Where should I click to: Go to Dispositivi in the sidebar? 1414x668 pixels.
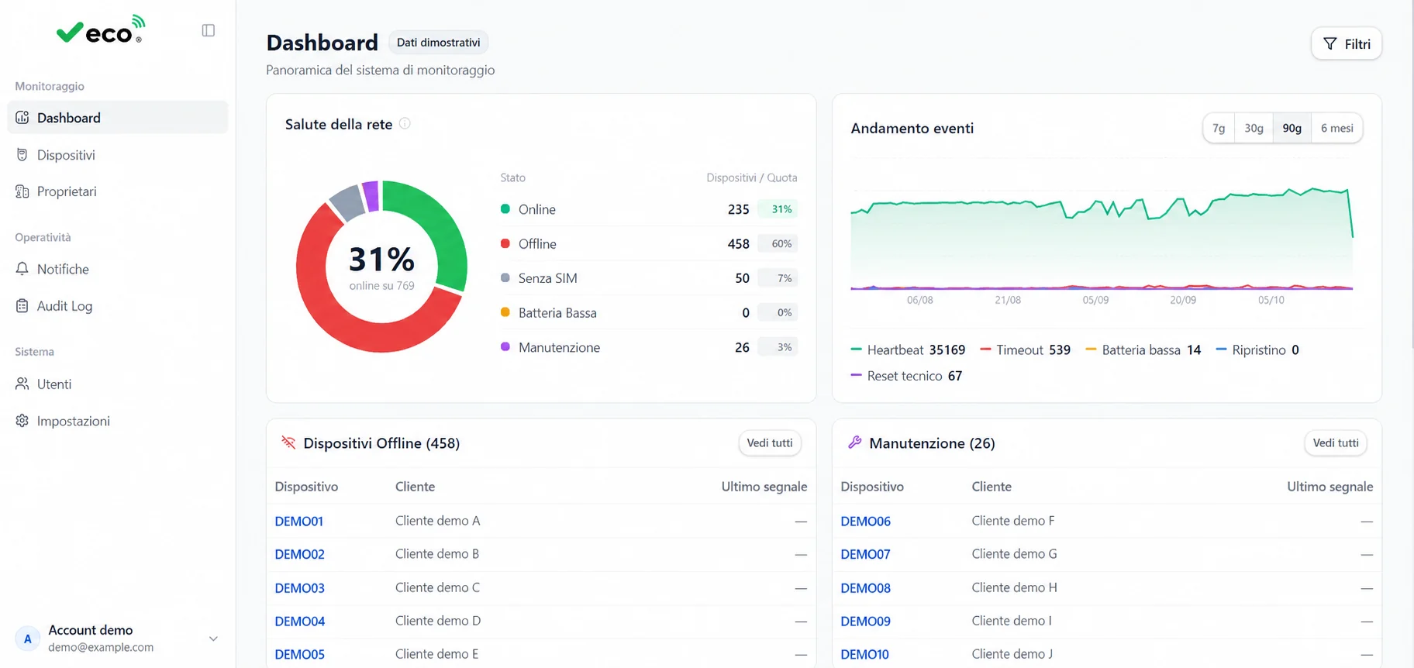click(x=118, y=155)
